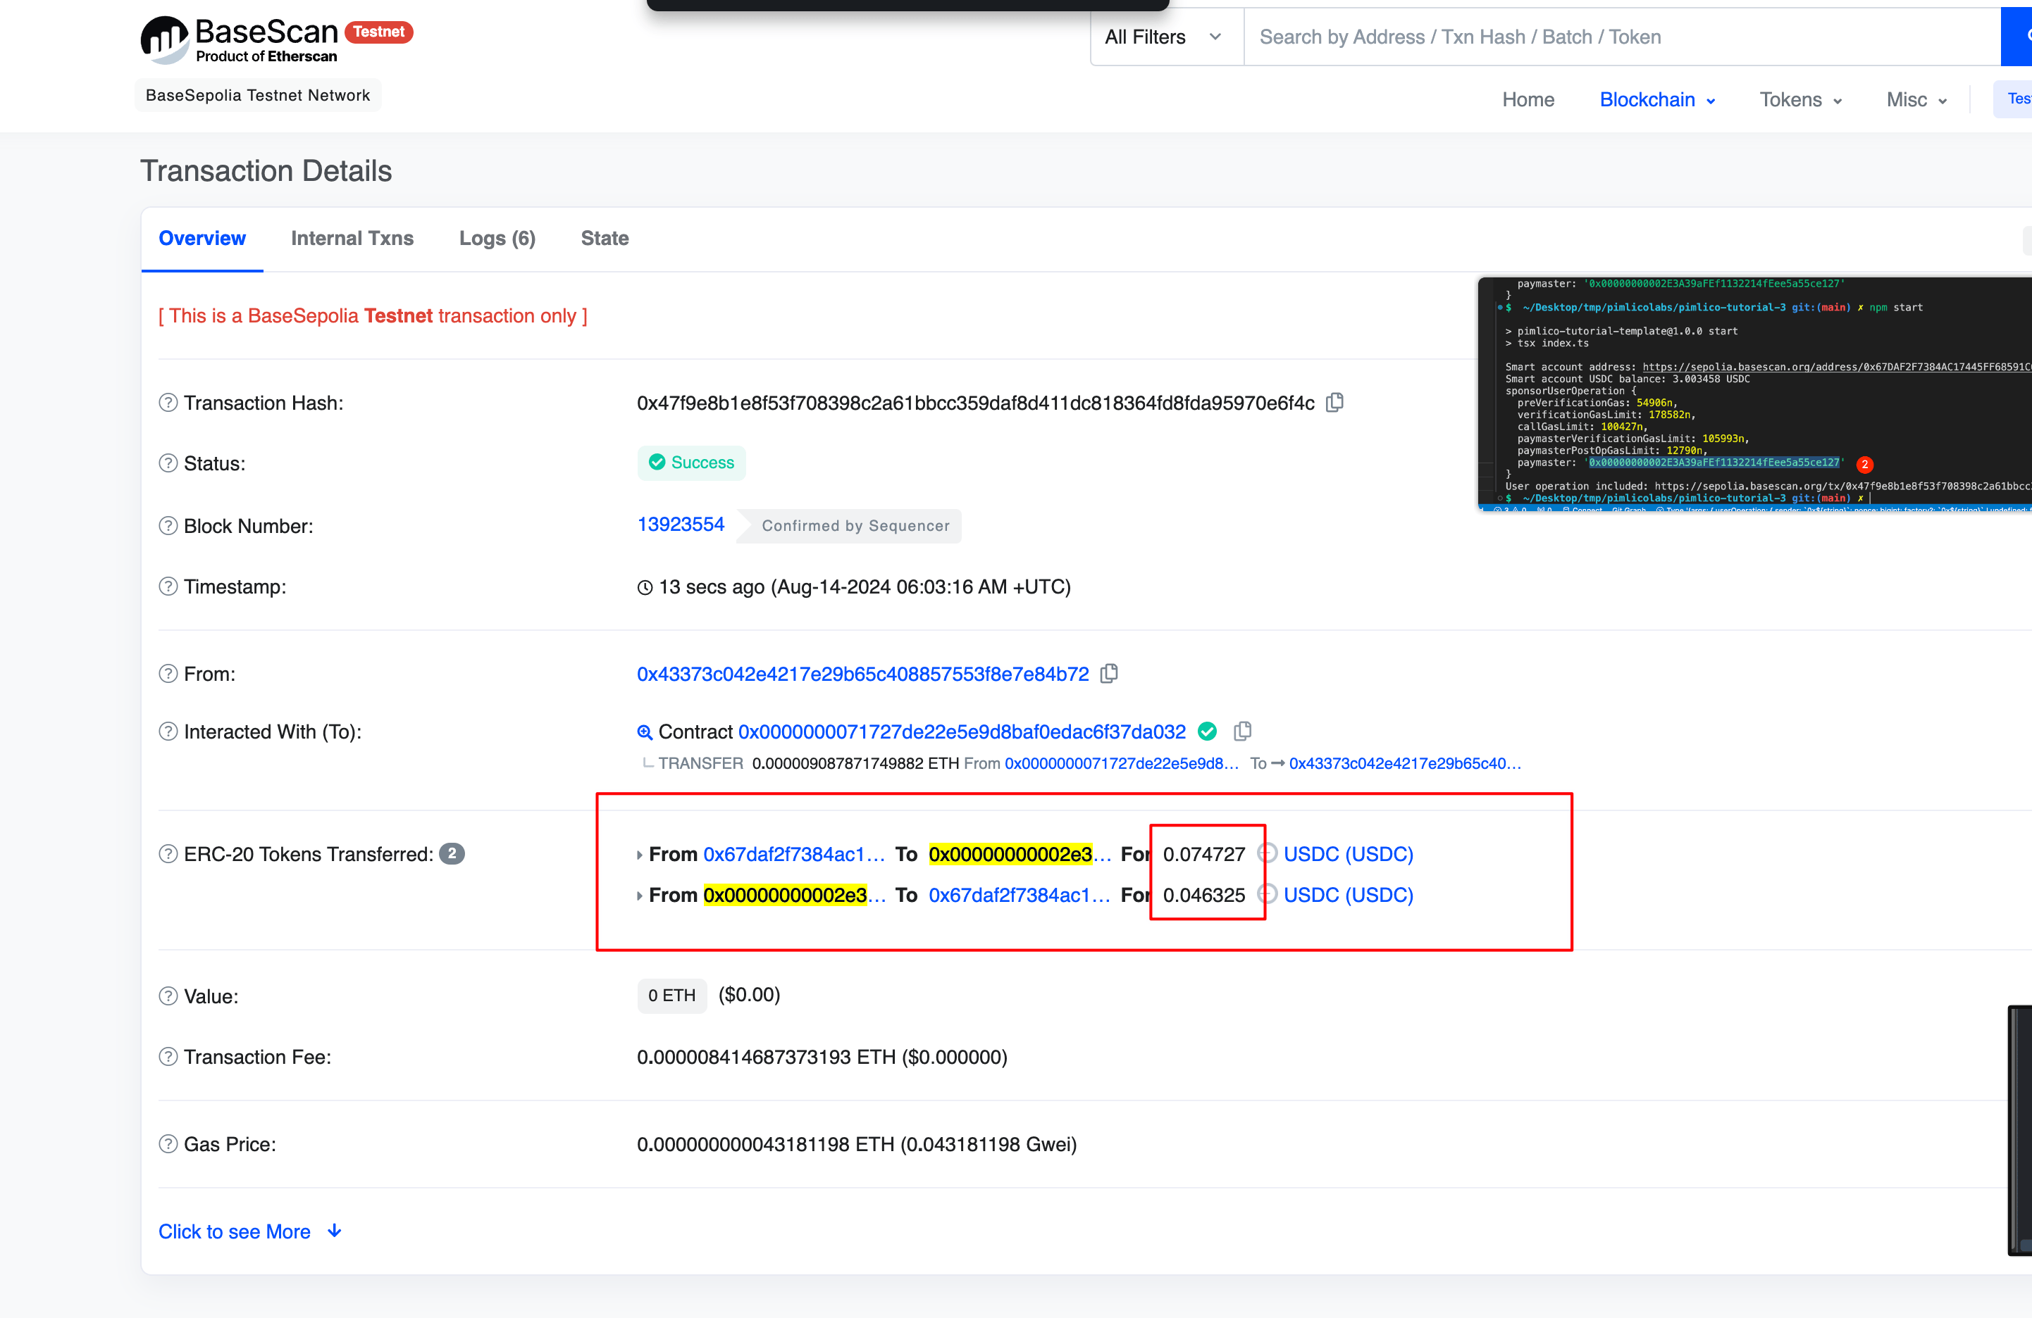Open sender 0x67daf2f7384ac1 in first token row

point(794,854)
